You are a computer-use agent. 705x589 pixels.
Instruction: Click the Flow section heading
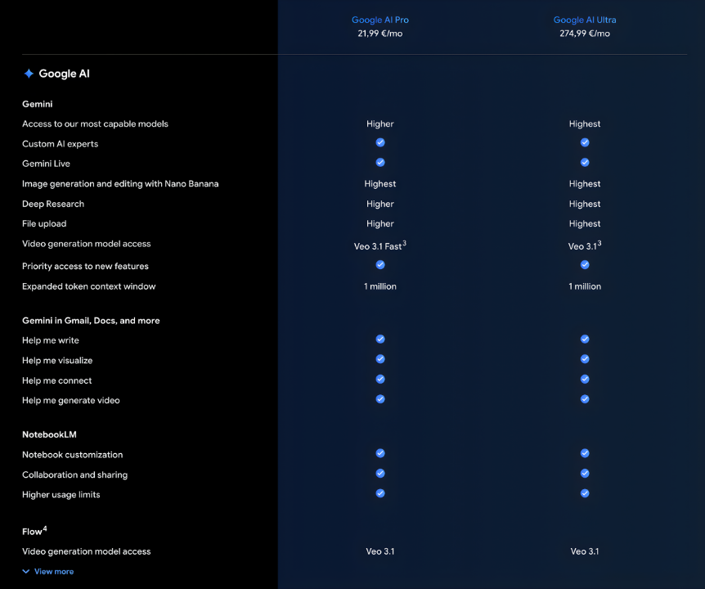pos(34,531)
